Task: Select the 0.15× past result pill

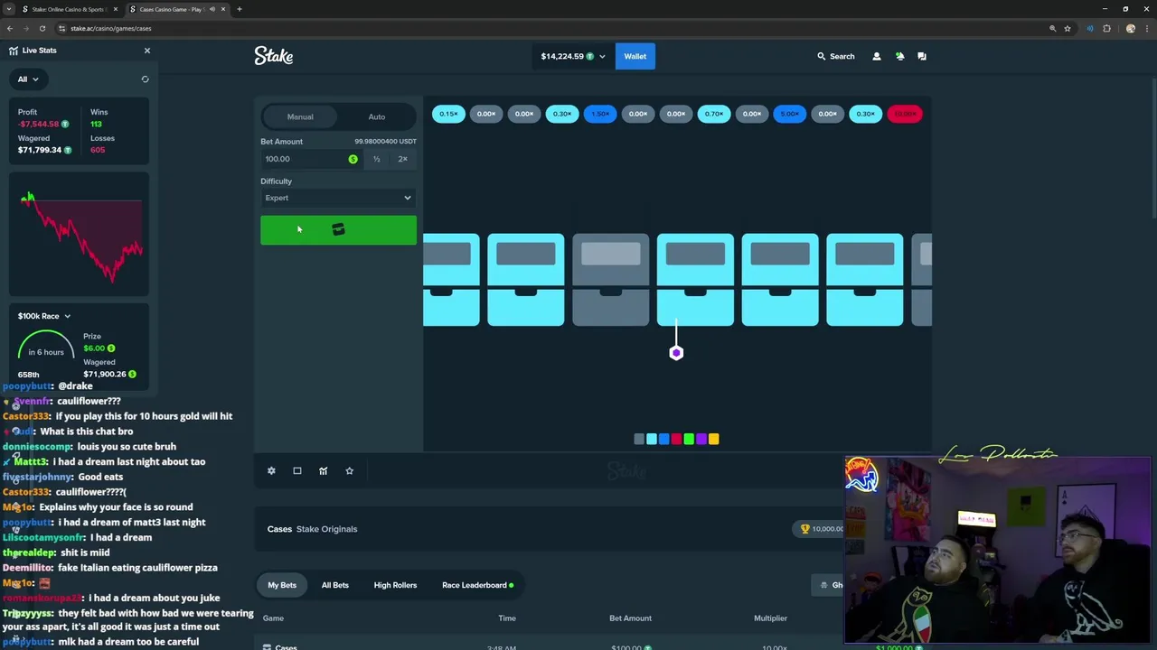Action: pyautogui.click(x=448, y=114)
